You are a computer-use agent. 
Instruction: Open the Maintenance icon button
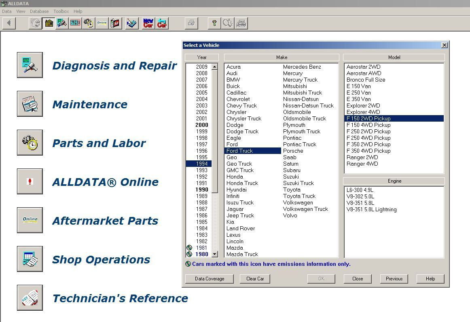pos(30,104)
